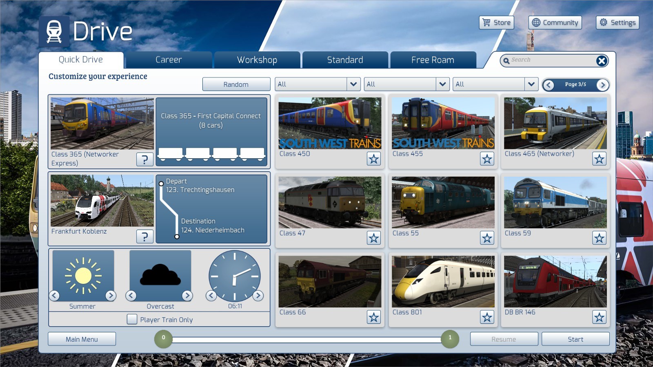This screenshot has height=367, width=653.
Task: Open the Free Roam tab
Action: click(x=433, y=60)
